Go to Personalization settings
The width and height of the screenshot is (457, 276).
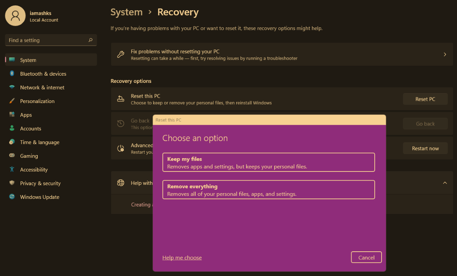coord(51,101)
